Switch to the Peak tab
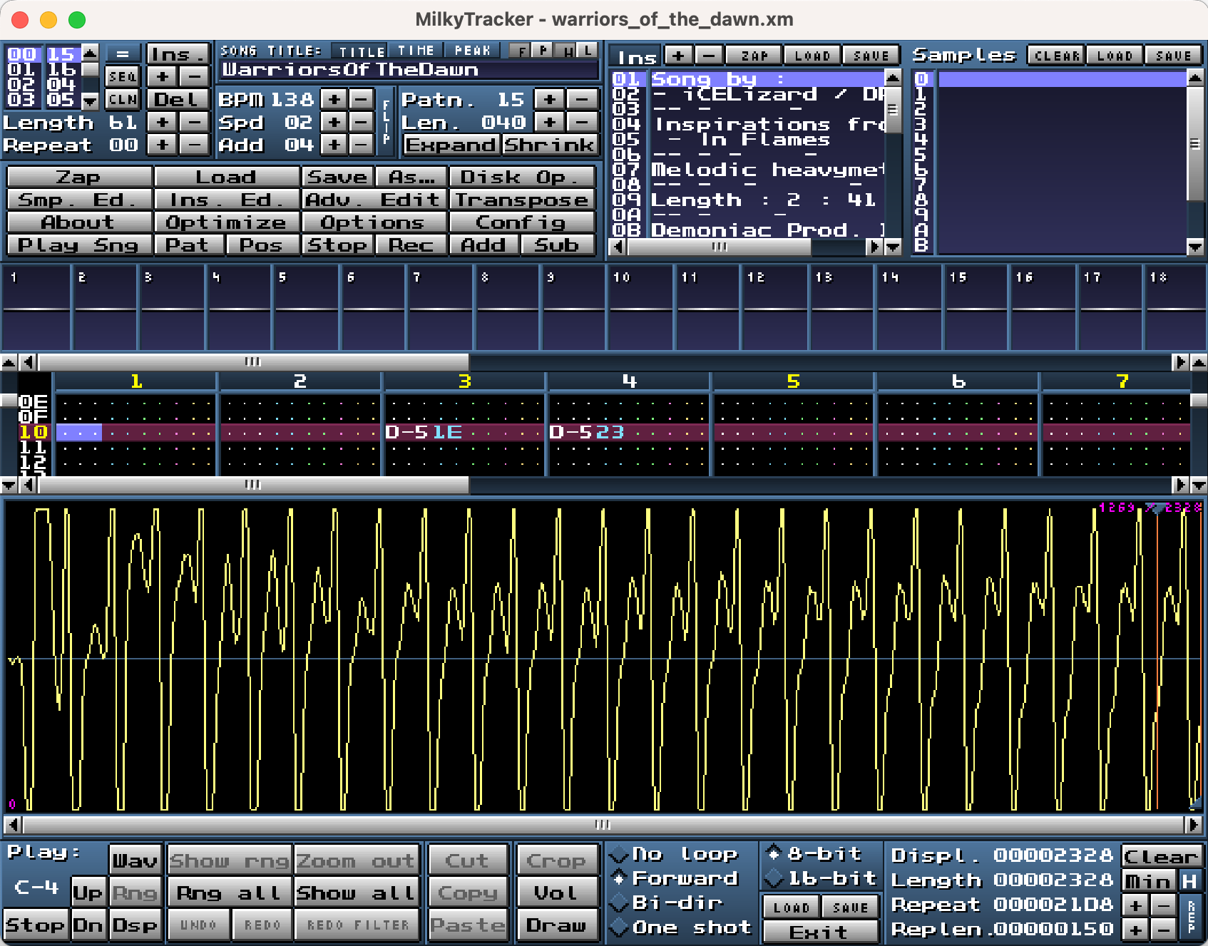1208x946 pixels. click(x=472, y=51)
